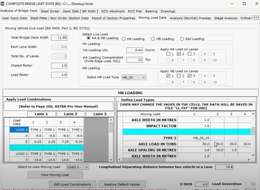Select the HA Loading radio button
260x190 pixels.
click(124, 39)
